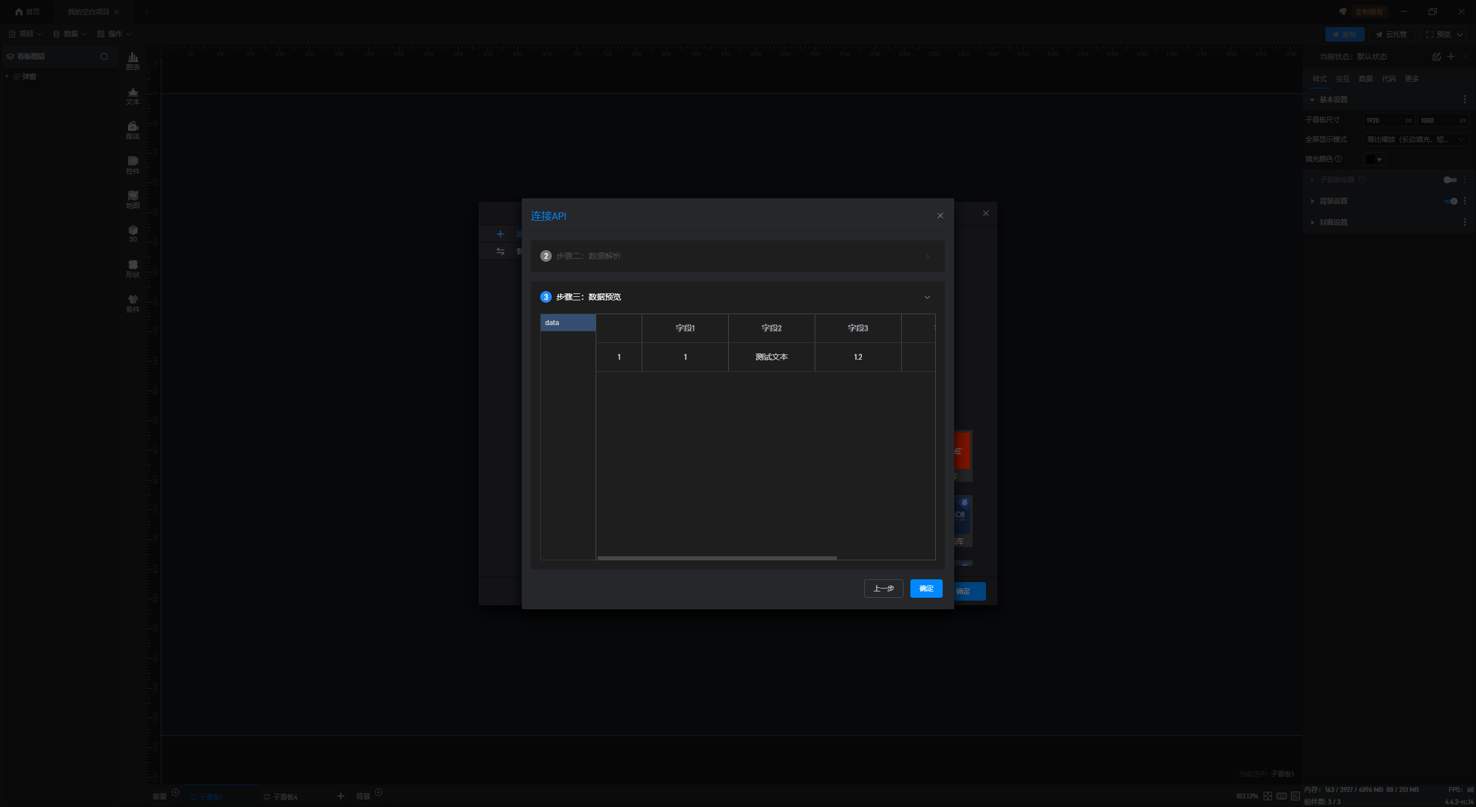1476x807 pixels.
Task: Click the 控件 controls component icon
Action: pyautogui.click(x=133, y=165)
